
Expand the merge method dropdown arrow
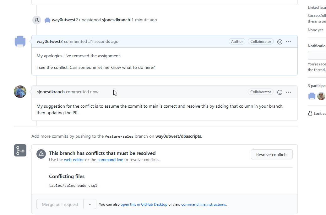pos(90,204)
